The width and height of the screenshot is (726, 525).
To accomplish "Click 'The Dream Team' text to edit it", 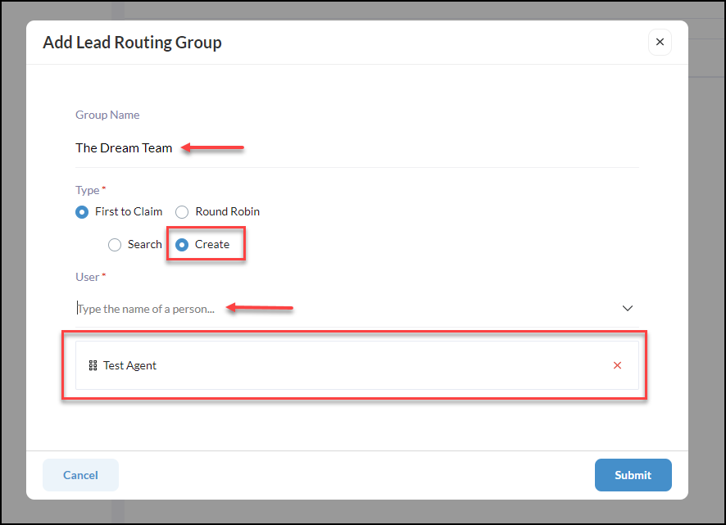I will click(x=124, y=147).
